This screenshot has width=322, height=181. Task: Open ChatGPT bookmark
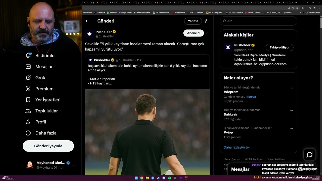point(288,12)
